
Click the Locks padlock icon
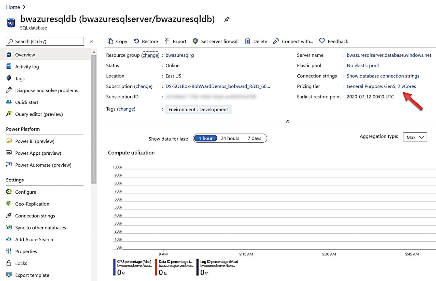pyautogui.click(x=9, y=263)
